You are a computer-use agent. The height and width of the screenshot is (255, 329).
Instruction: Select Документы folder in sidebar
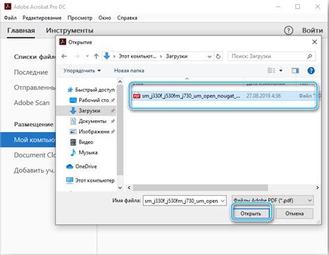92,121
